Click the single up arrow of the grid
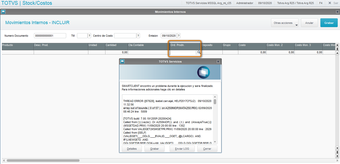 tap(337, 53)
